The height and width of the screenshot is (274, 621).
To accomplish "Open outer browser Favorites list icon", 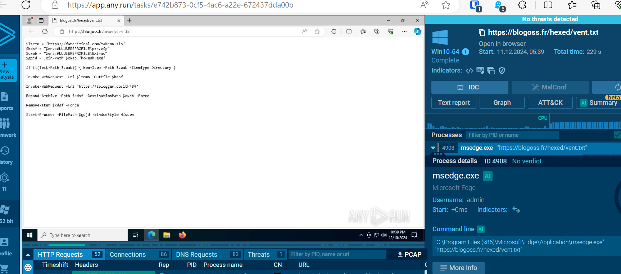I will tap(572, 5).
